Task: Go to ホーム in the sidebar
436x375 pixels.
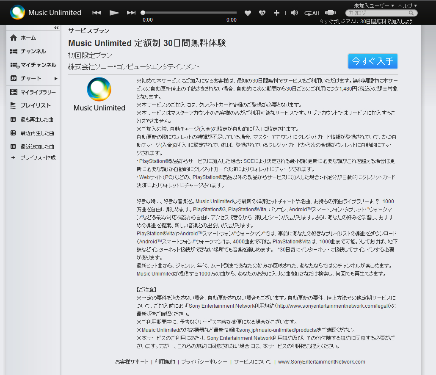Action: tap(28, 38)
